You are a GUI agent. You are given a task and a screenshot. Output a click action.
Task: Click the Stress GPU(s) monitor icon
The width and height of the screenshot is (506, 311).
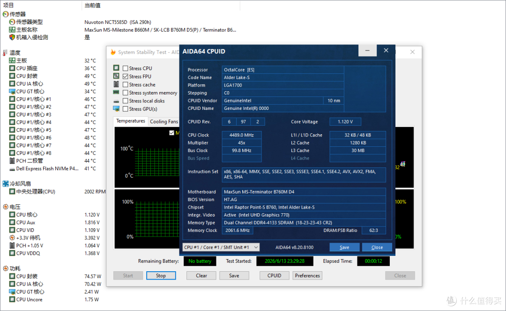click(116, 108)
